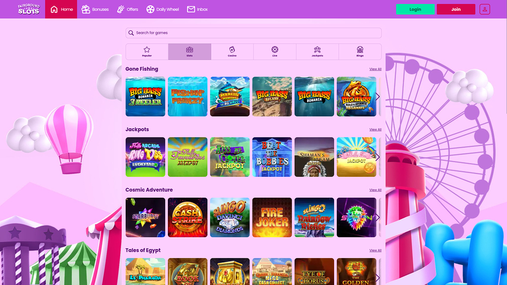The width and height of the screenshot is (507, 285).
Task: Open the Cash Strike game
Action: pyautogui.click(x=188, y=217)
